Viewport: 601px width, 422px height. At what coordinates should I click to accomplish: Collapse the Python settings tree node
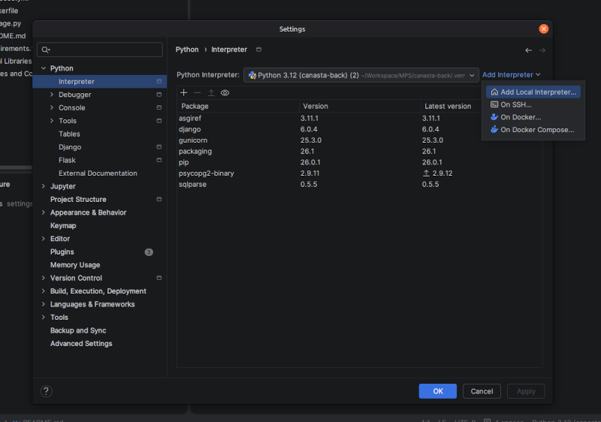[x=44, y=68]
